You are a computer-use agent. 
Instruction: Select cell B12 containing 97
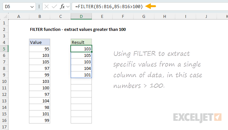click(x=39, y=95)
